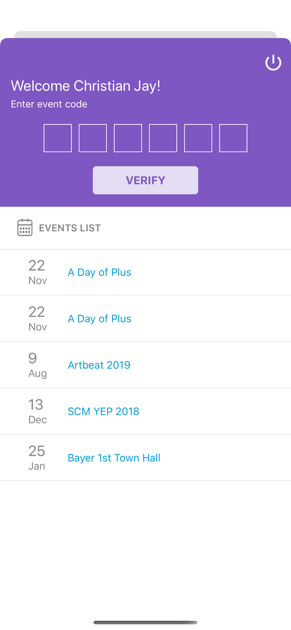
Task: Click the second 22 Nov date badge
Action: [x=37, y=318]
